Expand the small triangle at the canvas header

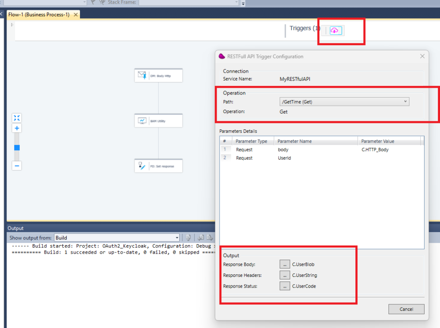12,25
